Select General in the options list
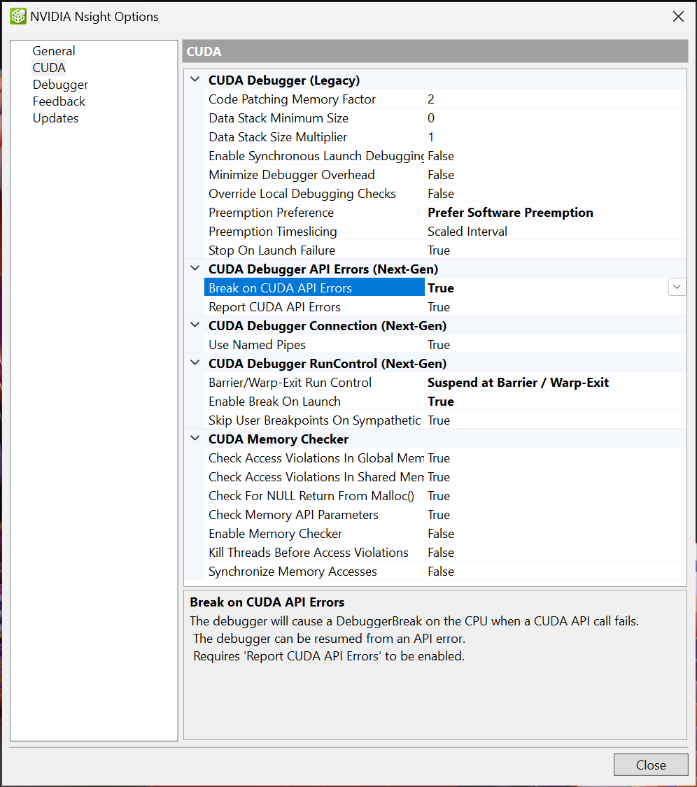Image resolution: width=697 pixels, height=787 pixels. point(54,51)
